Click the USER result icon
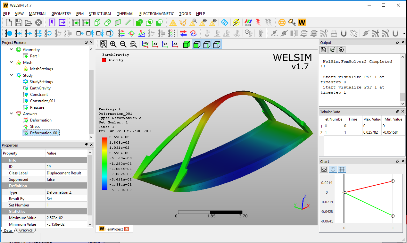 click(x=248, y=22)
